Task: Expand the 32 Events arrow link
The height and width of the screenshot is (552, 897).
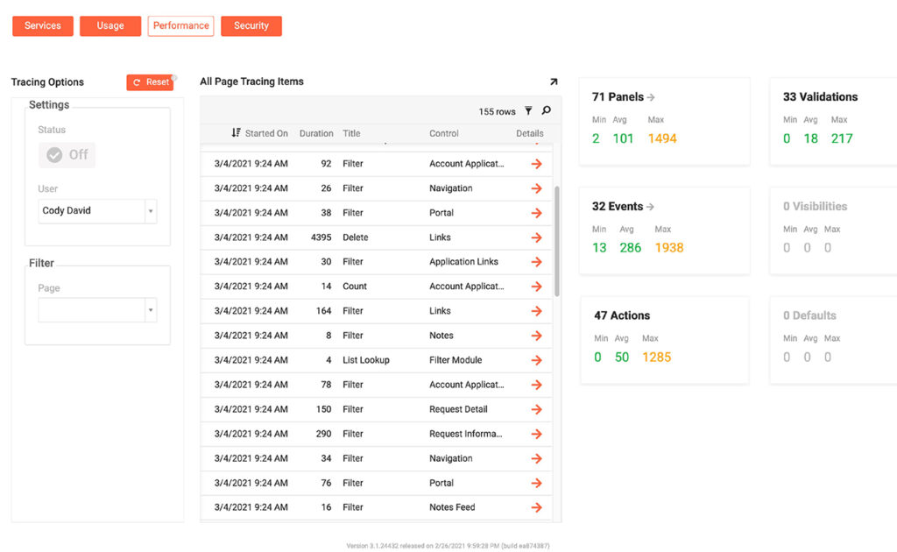Action: click(651, 207)
